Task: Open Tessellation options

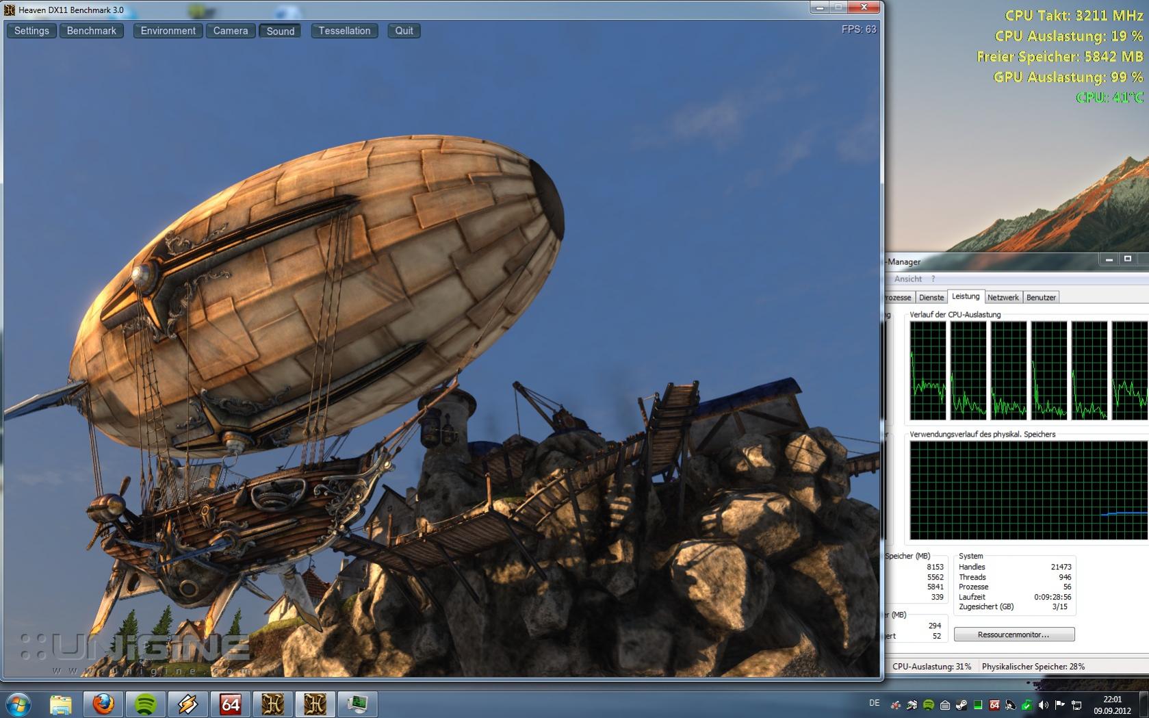Action: [344, 31]
